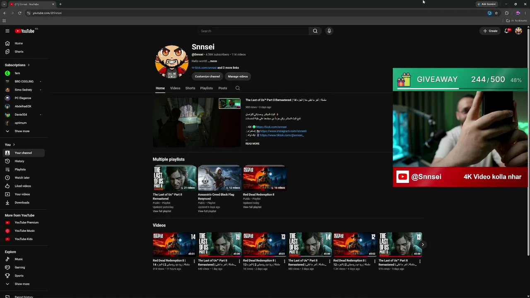Open the BRO COOLING subscription
This screenshot has width=530, height=298.
pyautogui.click(x=24, y=82)
